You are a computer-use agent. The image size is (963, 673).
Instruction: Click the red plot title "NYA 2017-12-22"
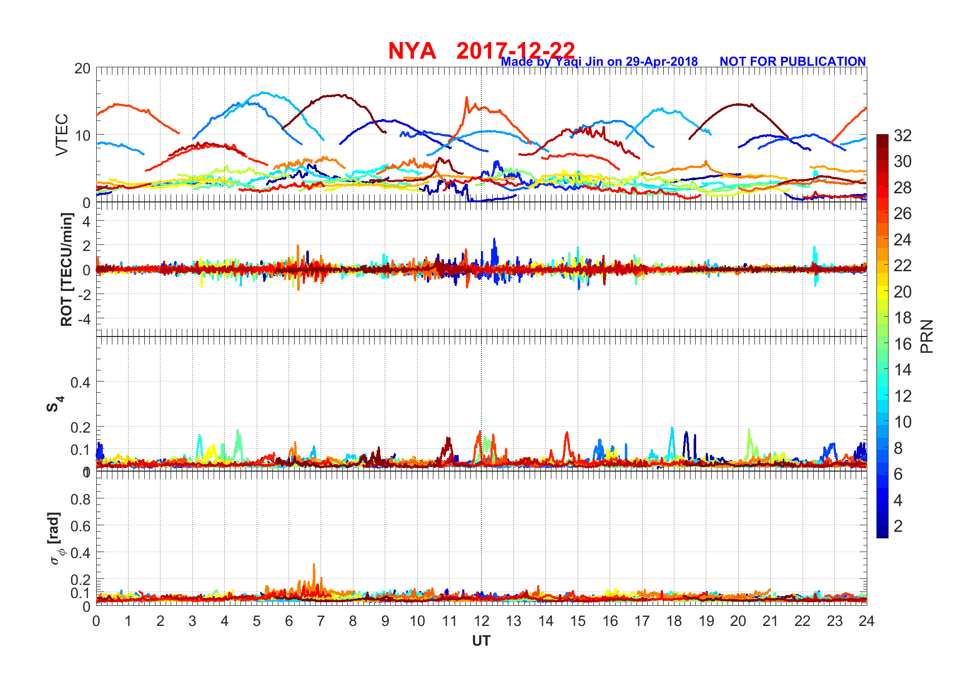[x=481, y=51]
